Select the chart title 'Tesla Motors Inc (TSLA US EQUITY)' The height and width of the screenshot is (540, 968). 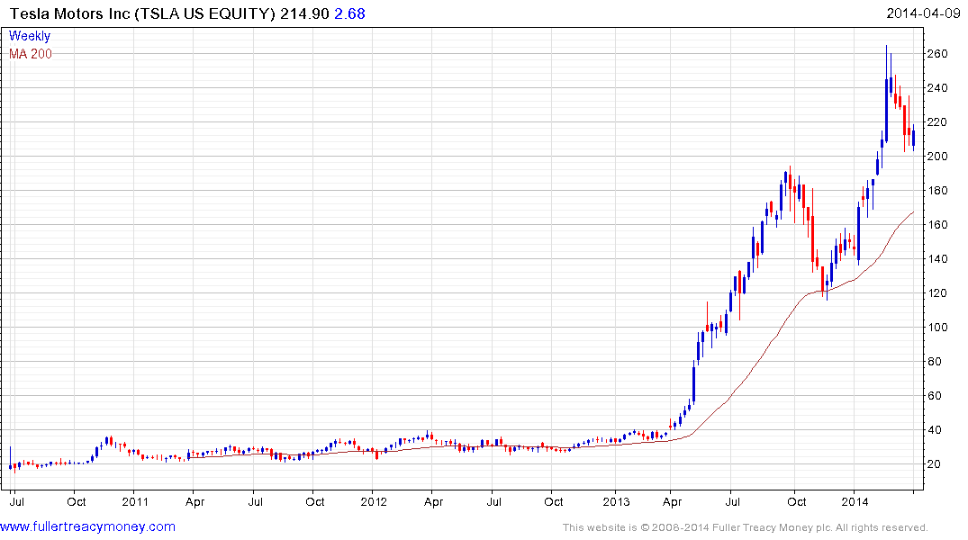point(142,13)
